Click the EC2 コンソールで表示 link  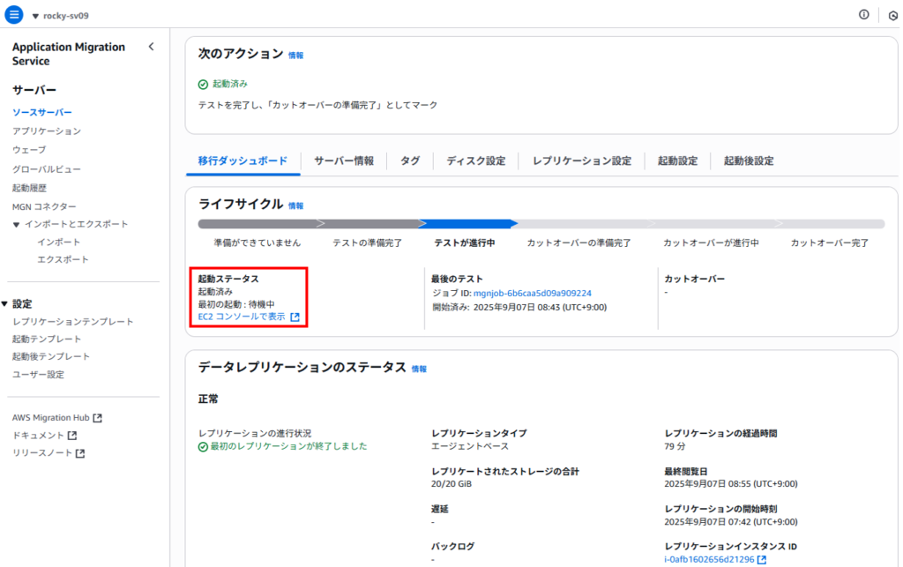point(242,317)
